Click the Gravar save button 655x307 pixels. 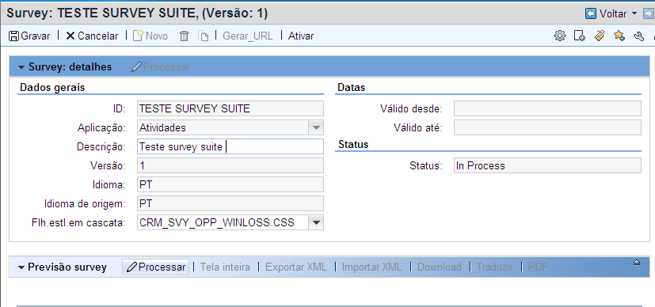pos(29,36)
